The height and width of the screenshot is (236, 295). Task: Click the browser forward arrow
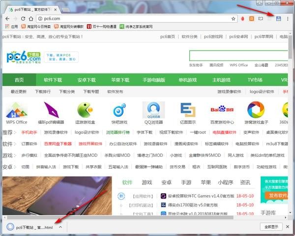pyautogui.click(x=15, y=19)
